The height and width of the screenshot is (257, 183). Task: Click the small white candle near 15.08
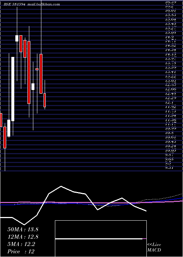click(17, 38)
